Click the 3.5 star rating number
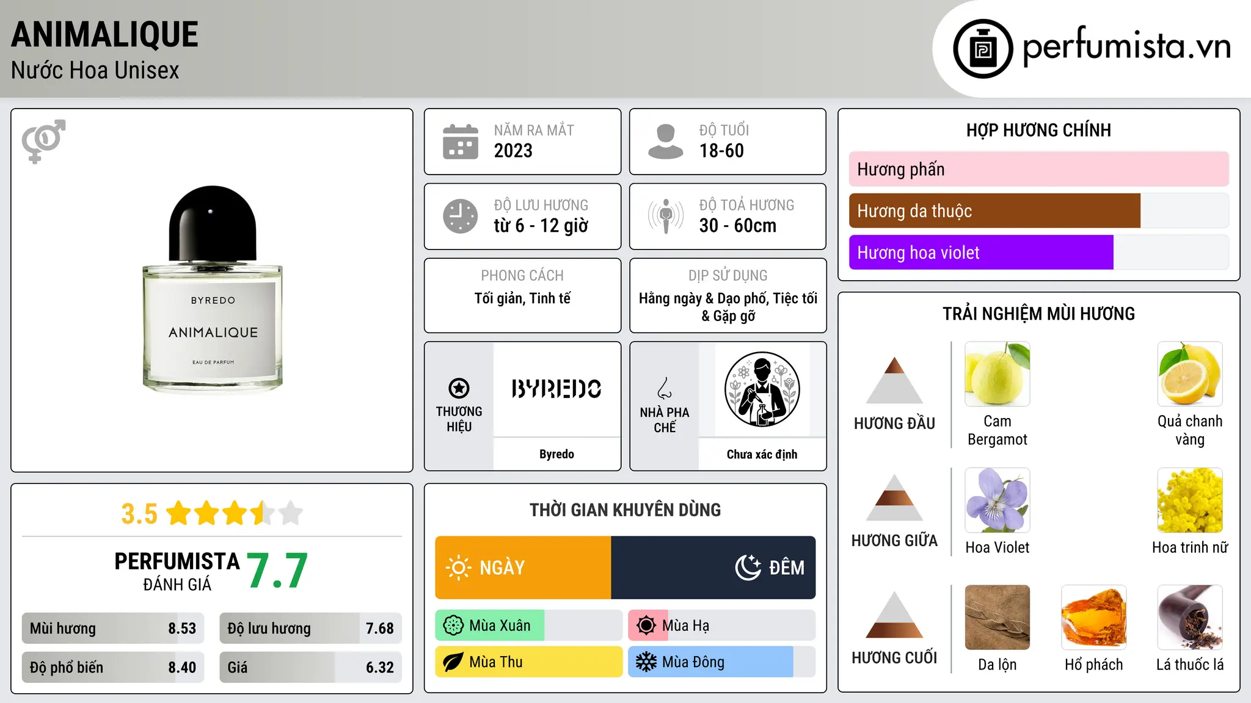This screenshot has height=703, width=1251. point(139,514)
